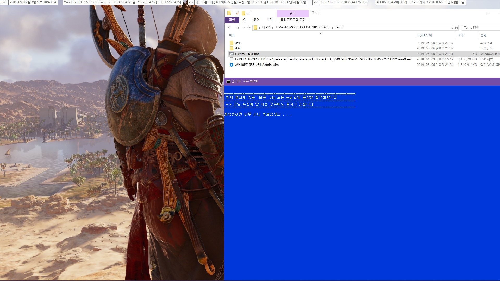Click 내 PC in the address bar
The width and height of the screenshot is (500, 281).
click(x=266, y=28)
